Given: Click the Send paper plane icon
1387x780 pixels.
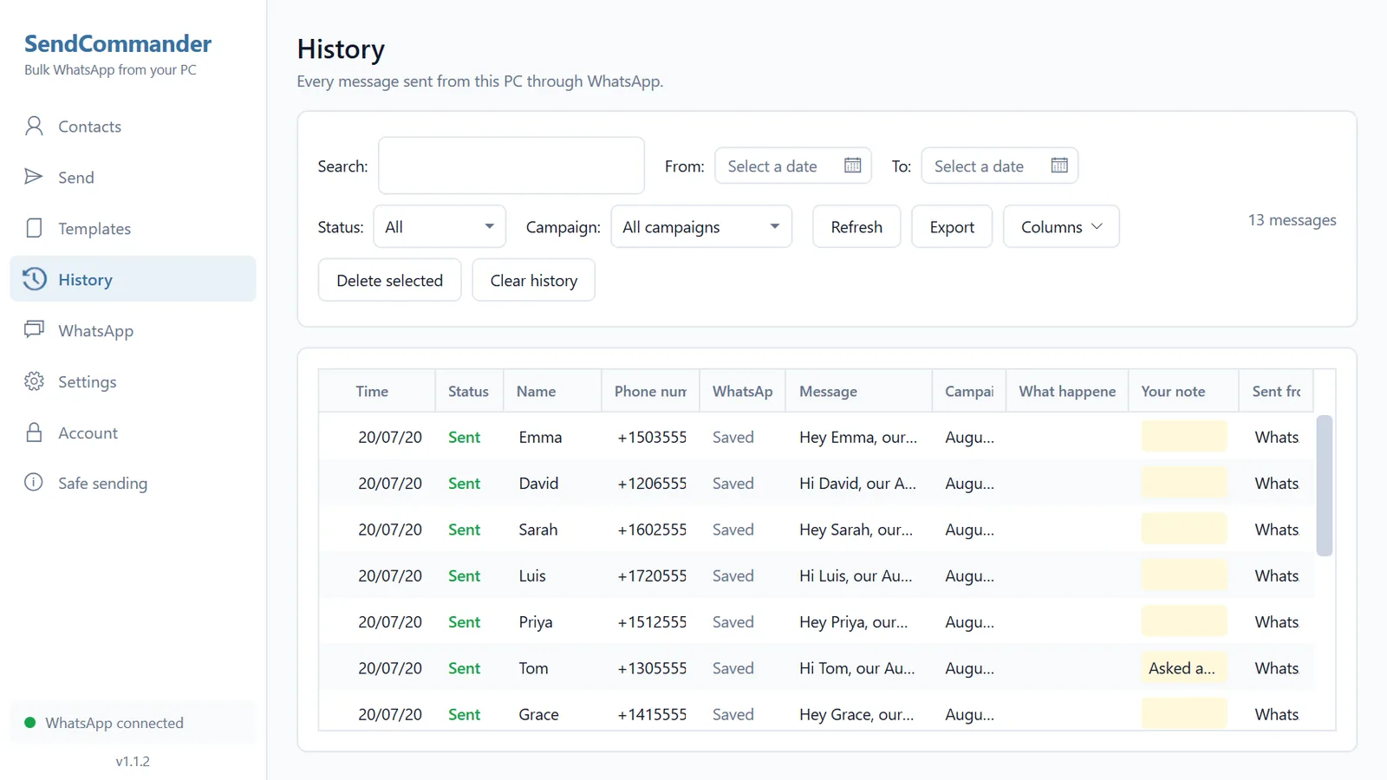Looking at the screenshot, I should [34, 177].
